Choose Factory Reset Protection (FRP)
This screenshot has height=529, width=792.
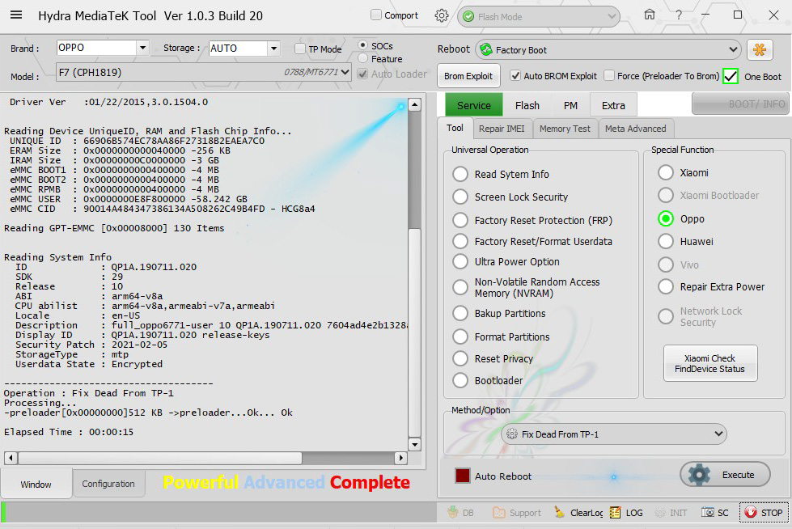coord(460,220)
